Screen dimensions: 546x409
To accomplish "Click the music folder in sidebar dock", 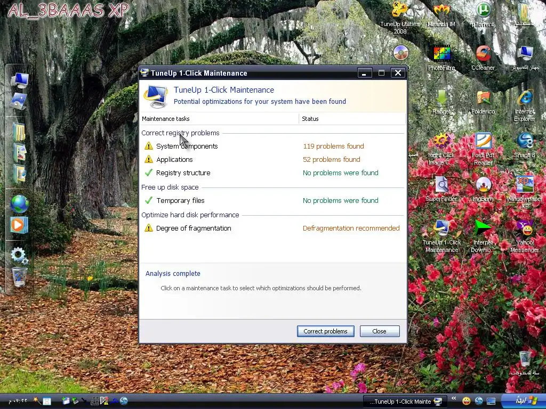I will pyautogui.click(x=19, y=174).
